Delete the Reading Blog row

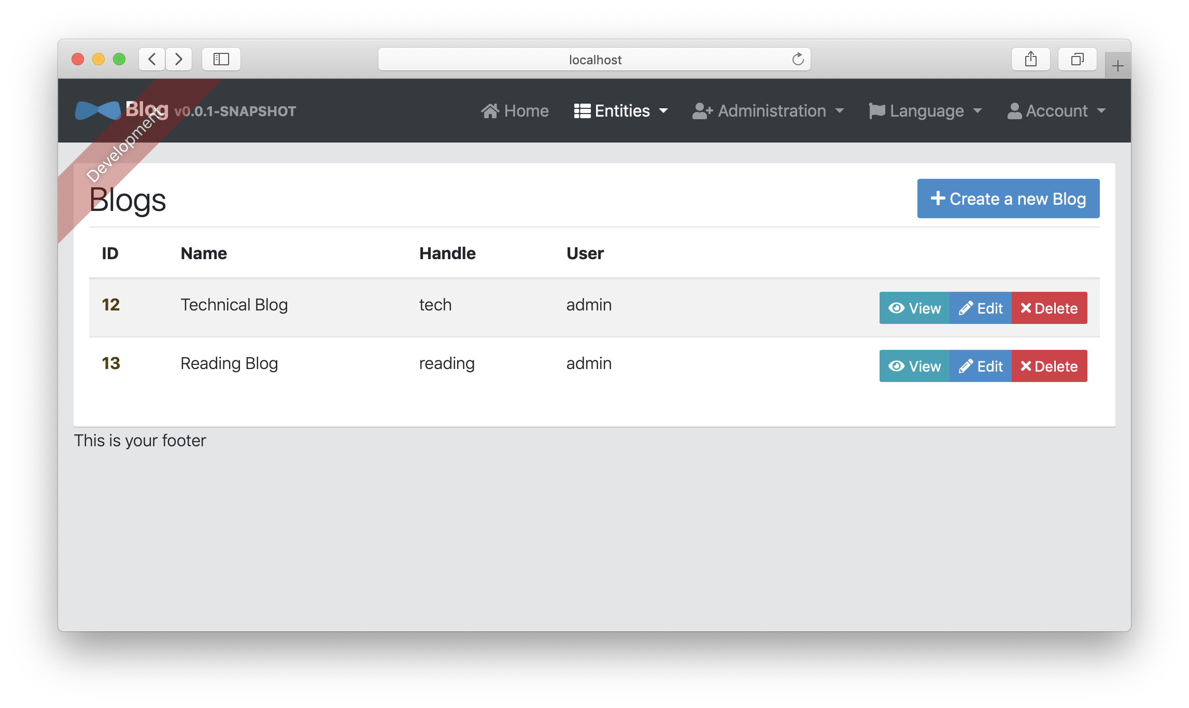(1049, 366)
